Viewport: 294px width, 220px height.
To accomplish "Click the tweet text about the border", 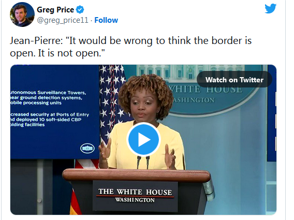I will [130, 47].
